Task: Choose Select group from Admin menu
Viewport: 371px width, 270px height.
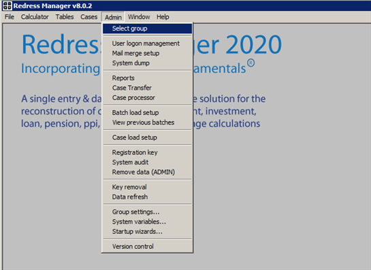Action: tap(148, 29)
